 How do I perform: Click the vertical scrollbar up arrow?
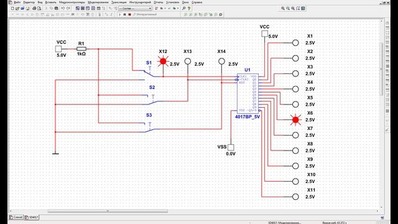click(381, 22)
